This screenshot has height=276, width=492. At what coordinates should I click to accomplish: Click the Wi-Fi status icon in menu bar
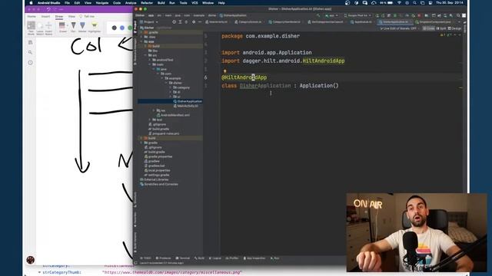point(399,3)
